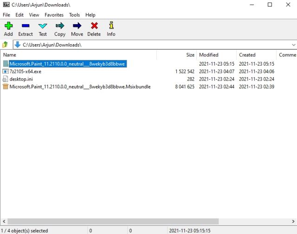Click the Extract minus icon
Viewport: 297px width, 234px height.
(x=26, y=26)
